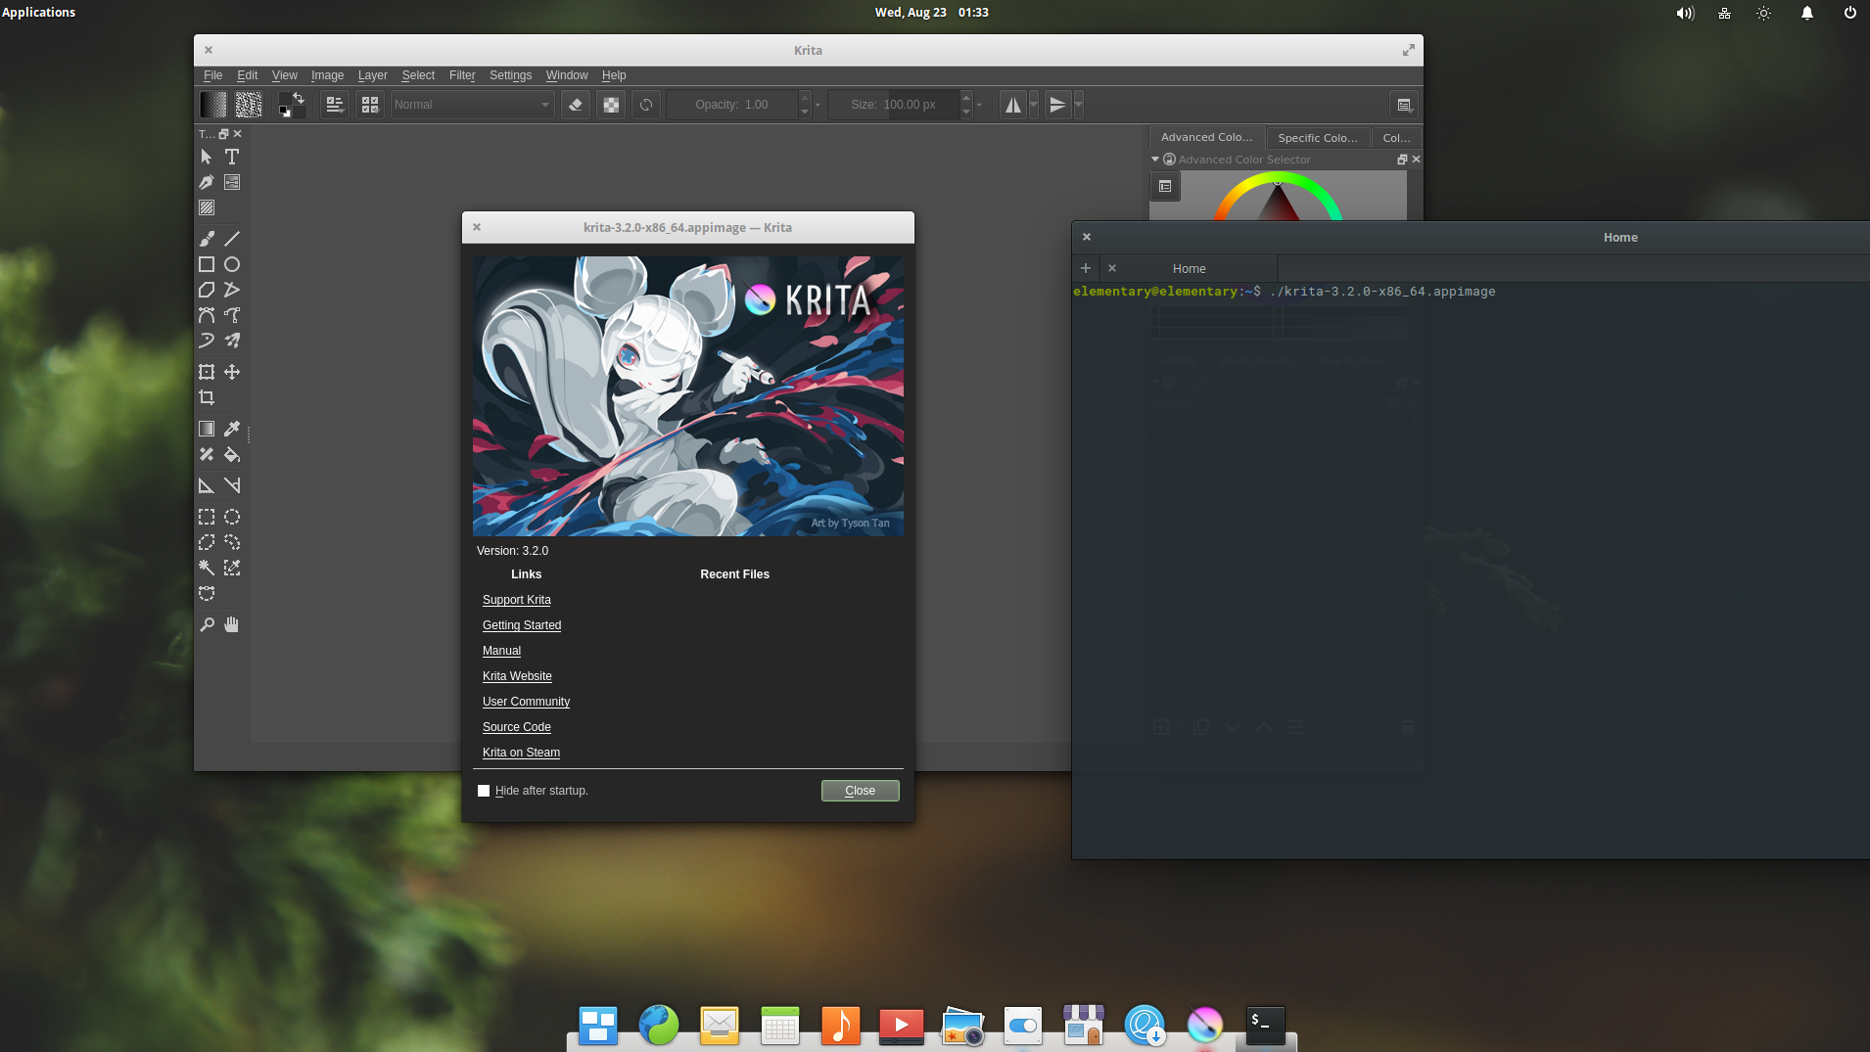This screenshot has width=1870, height=1052.
Task: Select the Bezier Curve tool
Action: coord(207,315)
